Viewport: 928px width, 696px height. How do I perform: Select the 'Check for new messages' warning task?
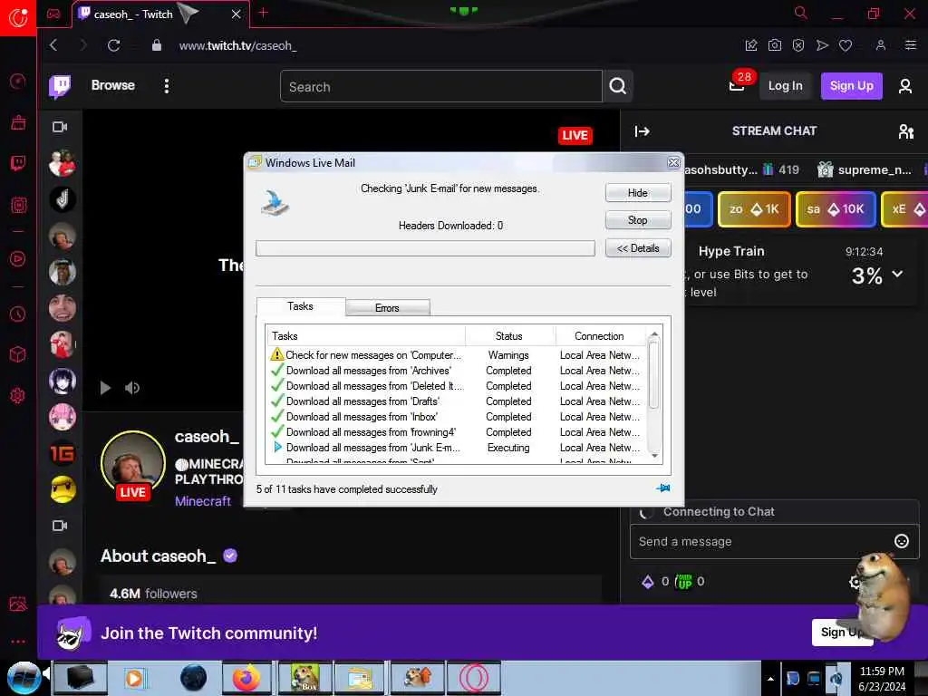(456, 355)
